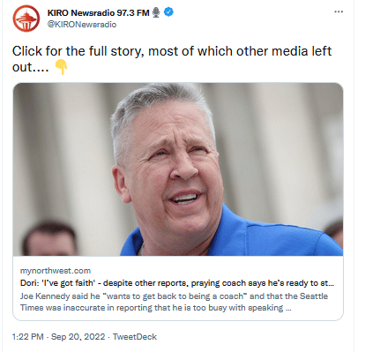
Task: Open the @KIRONewsradio handle link
Action: [x=82, y=25]
